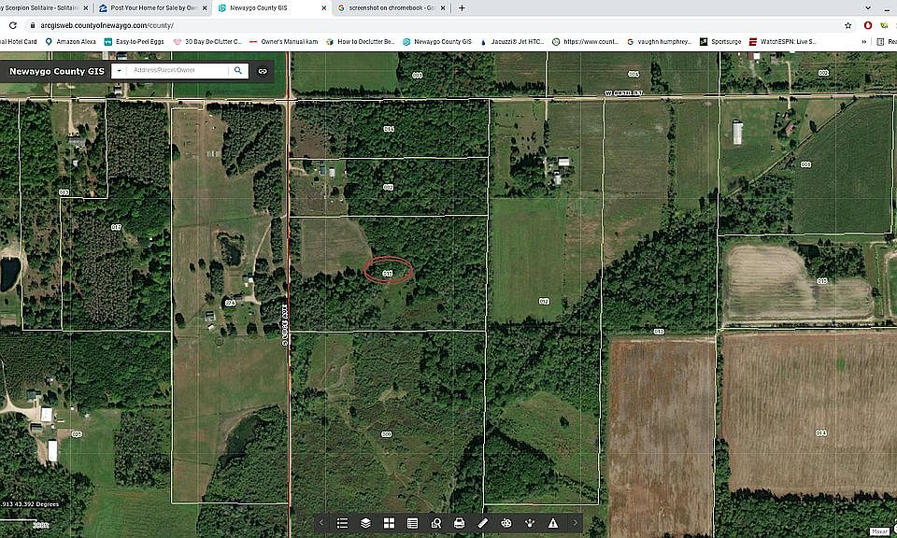Open the query search tool
The width and height of the screenshot is (897, 538).
click(x=436, y=523)
